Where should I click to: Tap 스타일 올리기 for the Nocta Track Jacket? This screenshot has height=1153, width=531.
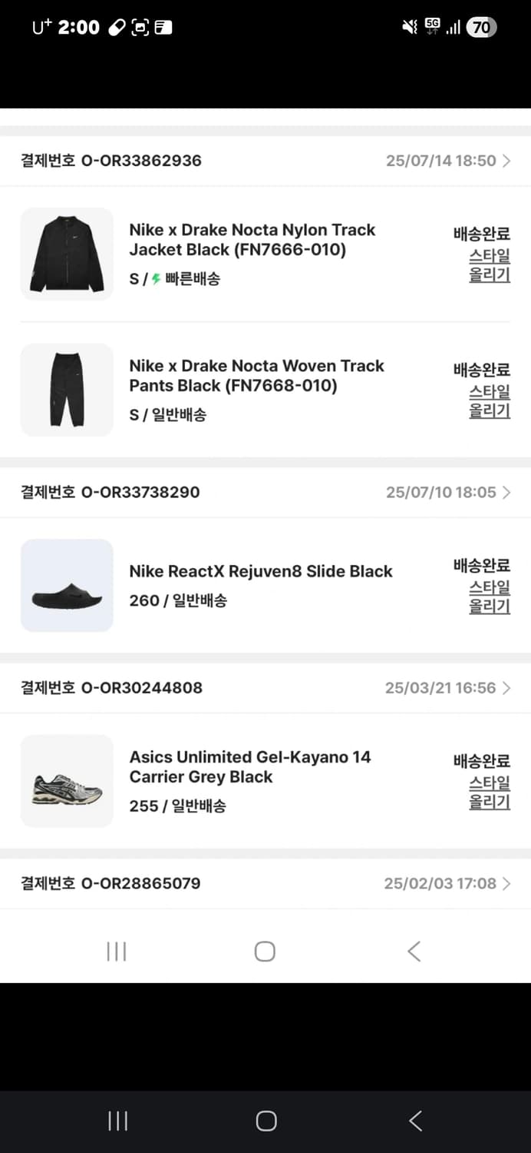[489, 265]
